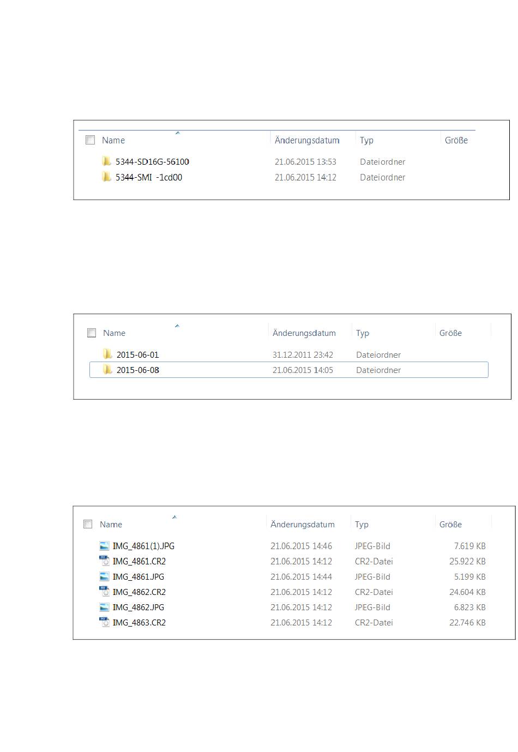
Task: Click the IMG_4863.CR2 raw file icon
Action: pyautogui.click(x=104, y=622)
